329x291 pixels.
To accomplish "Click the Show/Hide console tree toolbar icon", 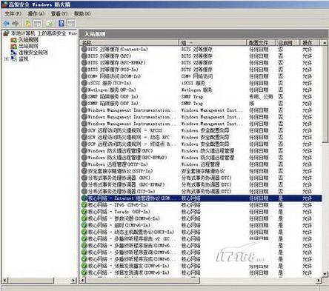I will (x=38, y=24).
